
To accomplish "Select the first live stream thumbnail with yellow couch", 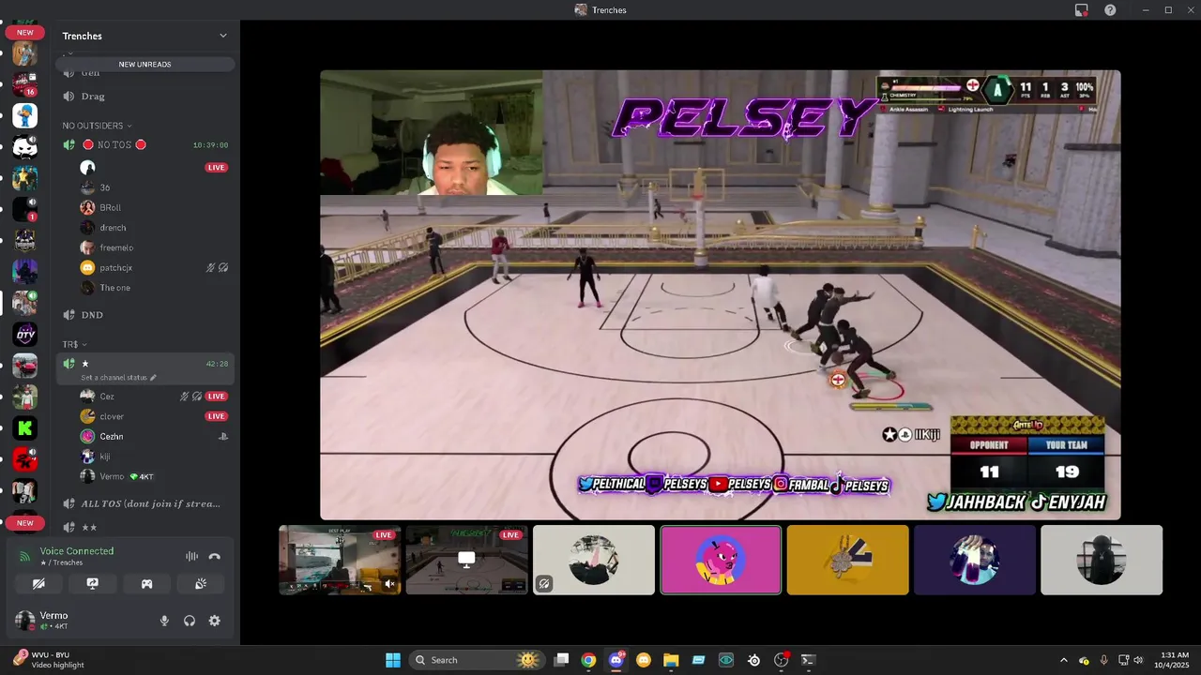I will (x=340, y=560).
